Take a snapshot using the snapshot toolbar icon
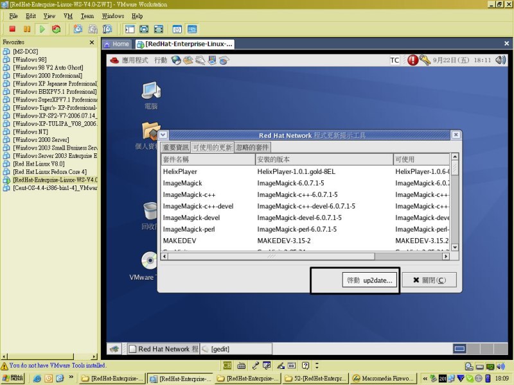The image size is (514, 385). [x=78, y=29]
